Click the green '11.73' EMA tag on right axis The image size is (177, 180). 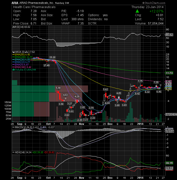pos(169,73)
